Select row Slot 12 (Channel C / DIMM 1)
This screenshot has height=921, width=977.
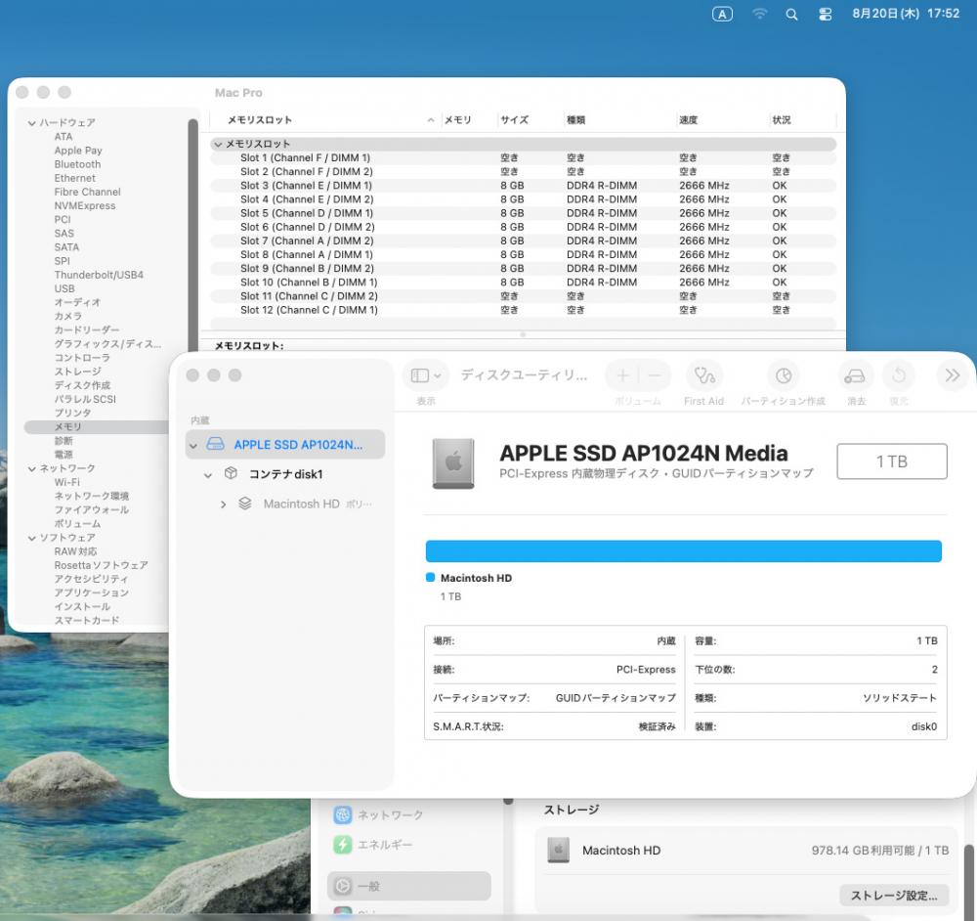523,310
